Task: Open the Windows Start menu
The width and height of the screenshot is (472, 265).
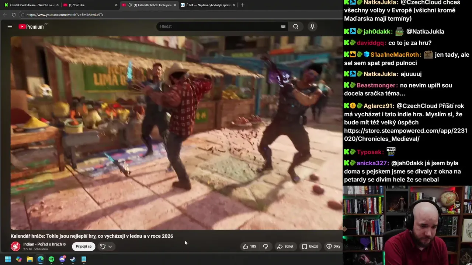Action: point(8,259)
